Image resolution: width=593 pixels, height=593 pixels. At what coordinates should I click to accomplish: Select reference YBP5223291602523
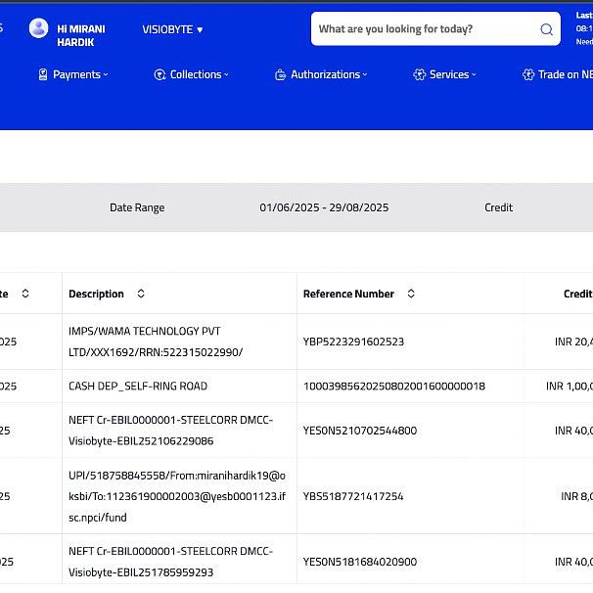[353, 342]
